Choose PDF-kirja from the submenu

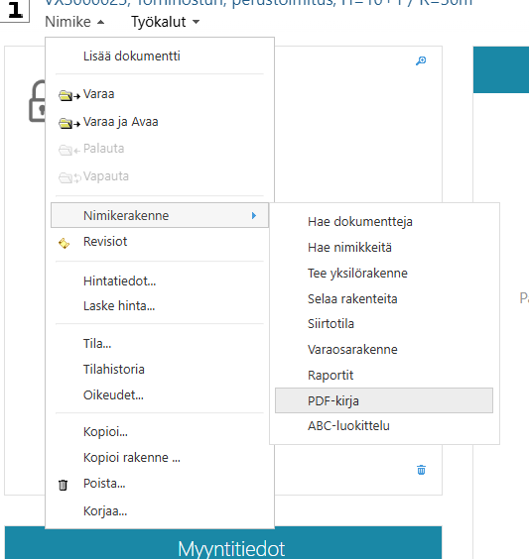click(384, 400)
